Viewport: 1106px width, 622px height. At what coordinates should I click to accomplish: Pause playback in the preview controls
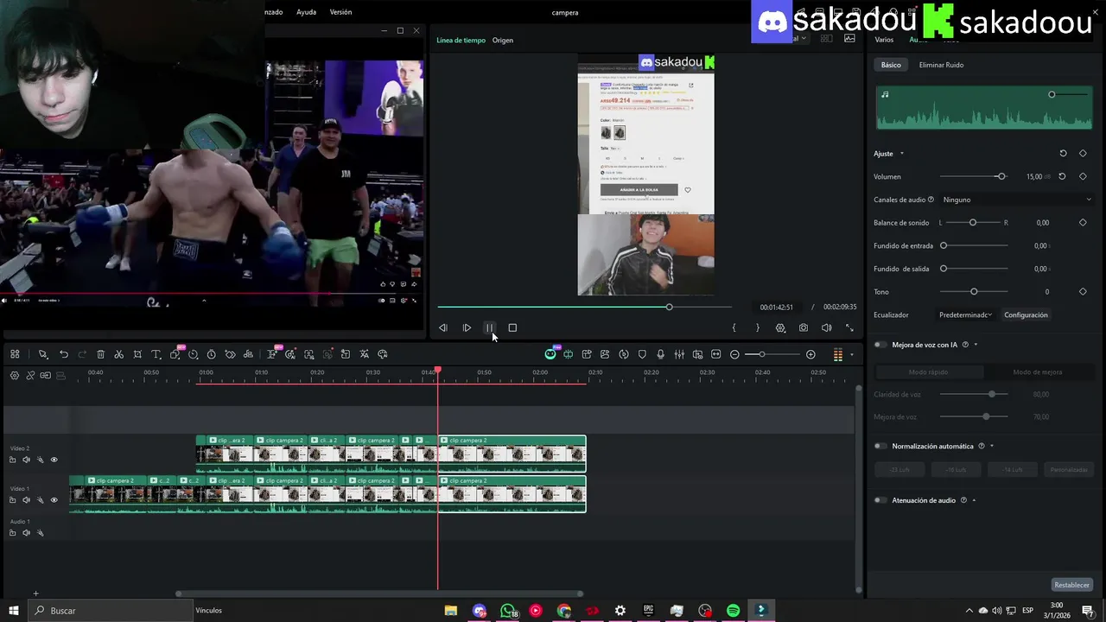(x=489, y=328)
